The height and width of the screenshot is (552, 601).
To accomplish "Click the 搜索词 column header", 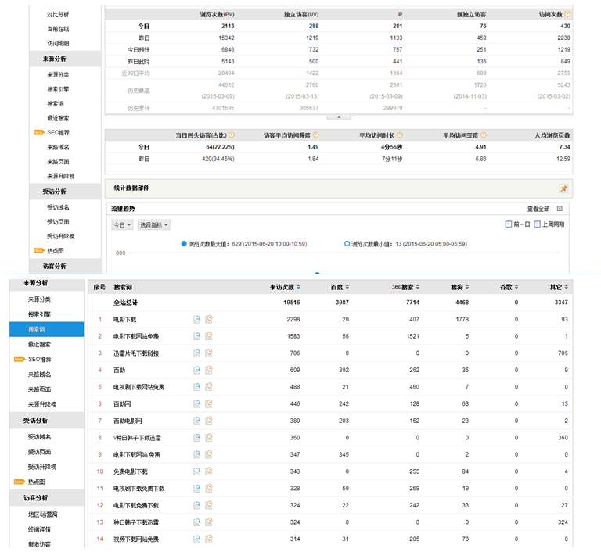I will pos(123,287).
